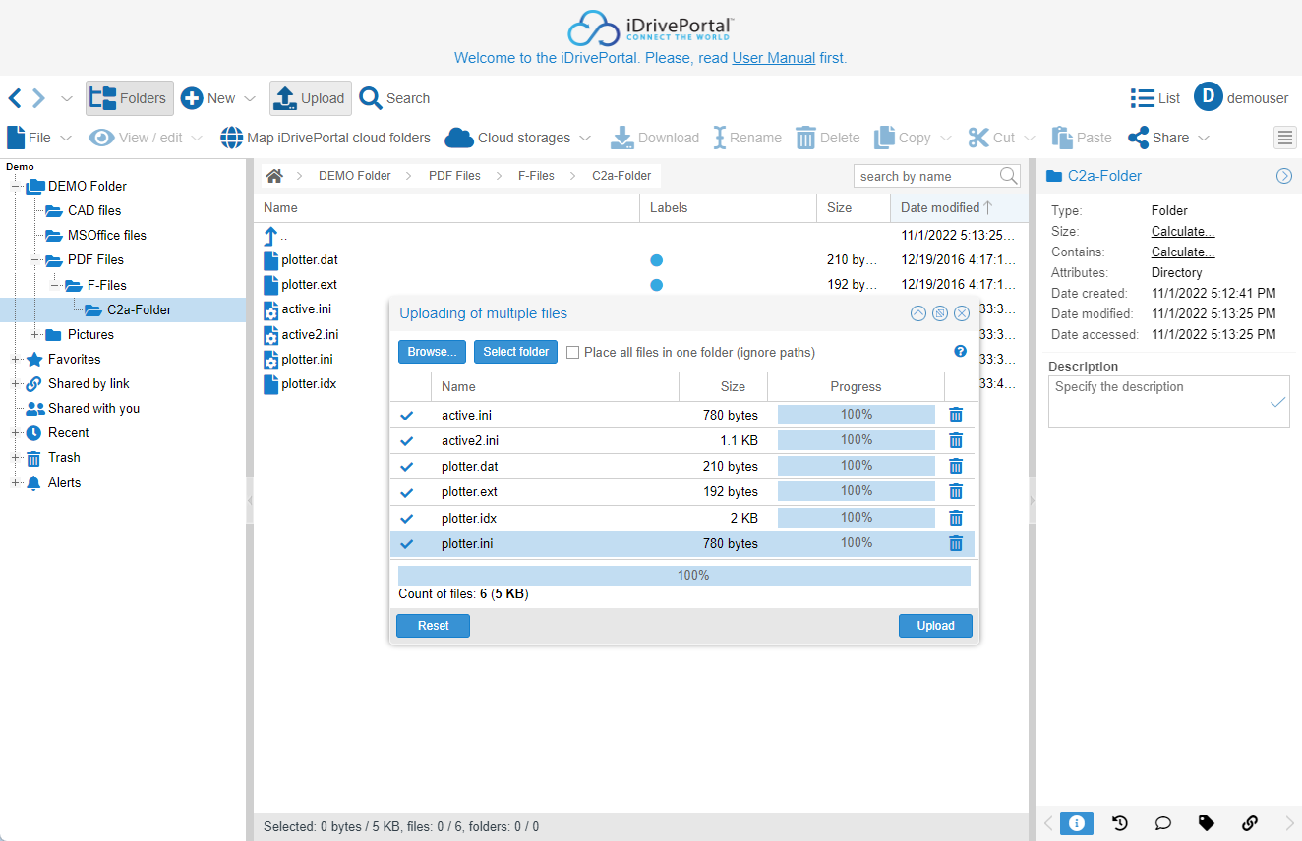Enable 'Place all files in one folder' checkbox
Image resolution: width=1302 pixels, height=841 pixels.
[x=573, y=352]
